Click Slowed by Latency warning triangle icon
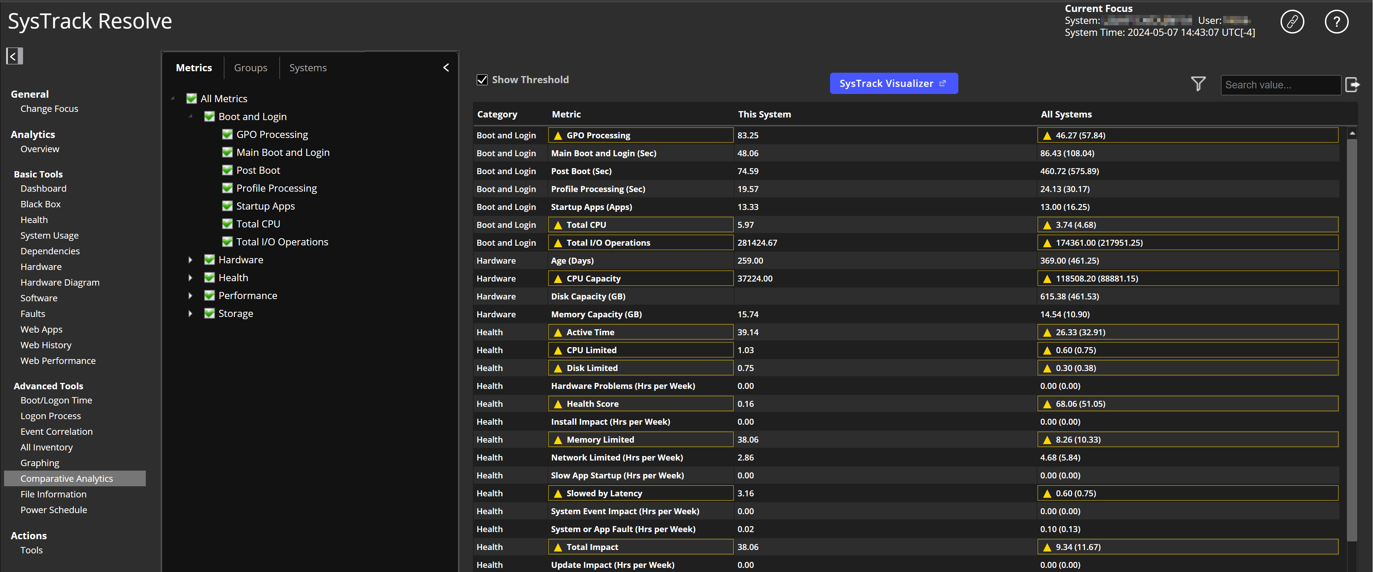Screen dimensions: 1373x572 pyautogui.click(x=558, y=494)
